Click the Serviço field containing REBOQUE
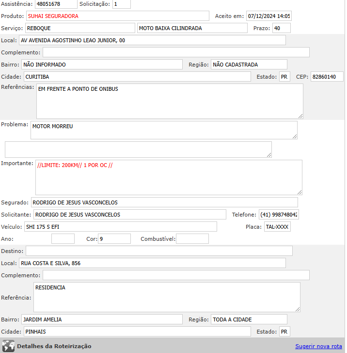This screenshot has width=347, height=353. pyautogui.click(x=80, y=28)
